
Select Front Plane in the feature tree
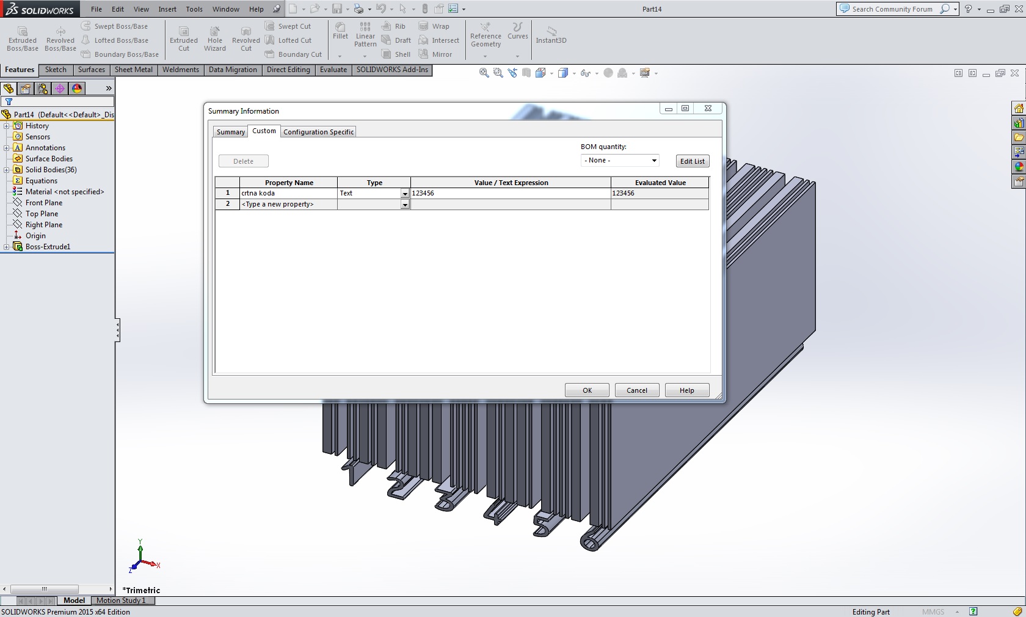44,203
